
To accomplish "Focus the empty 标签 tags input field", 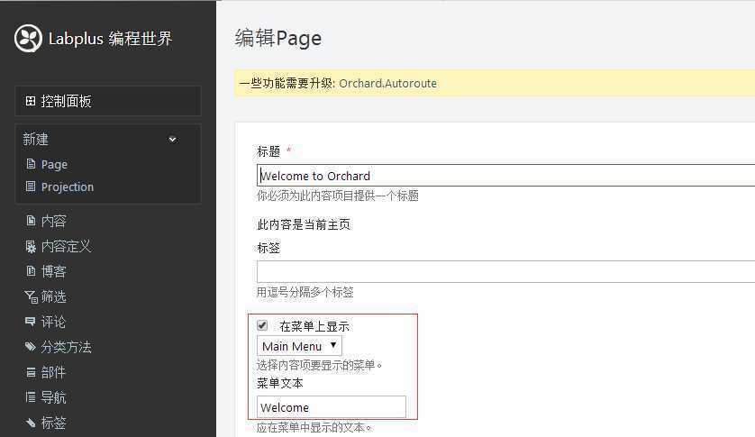I will click(x=505, y=272).
